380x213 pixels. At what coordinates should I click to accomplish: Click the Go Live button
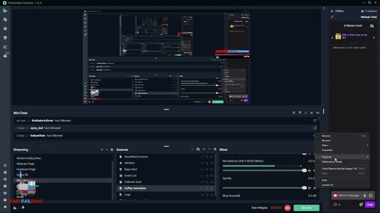coord(306,208)
